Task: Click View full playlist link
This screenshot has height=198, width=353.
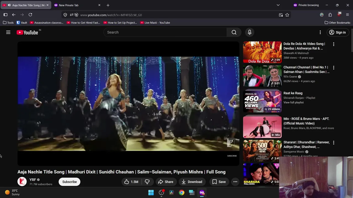Action: pos(293,102)
